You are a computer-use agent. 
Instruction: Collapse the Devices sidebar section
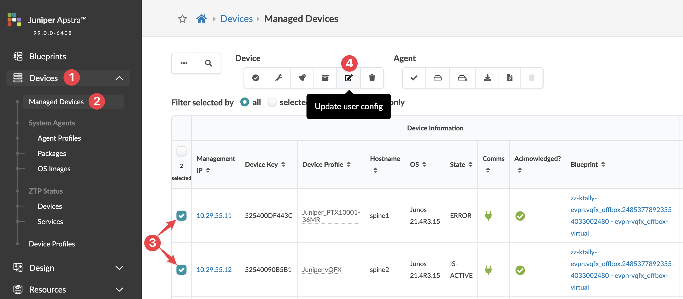pos(119,78)
